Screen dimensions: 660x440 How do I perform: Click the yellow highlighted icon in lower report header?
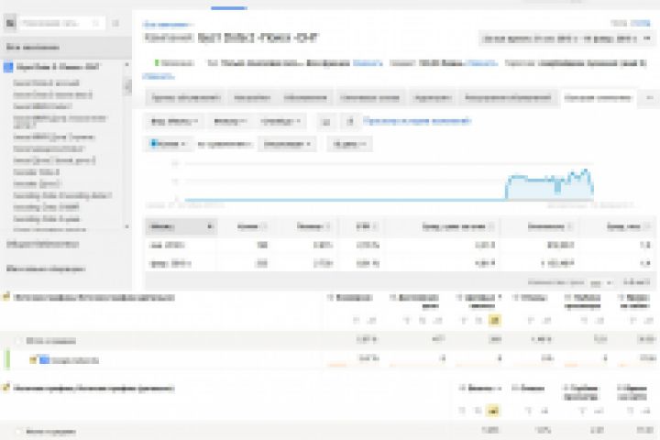pos(493,410)
